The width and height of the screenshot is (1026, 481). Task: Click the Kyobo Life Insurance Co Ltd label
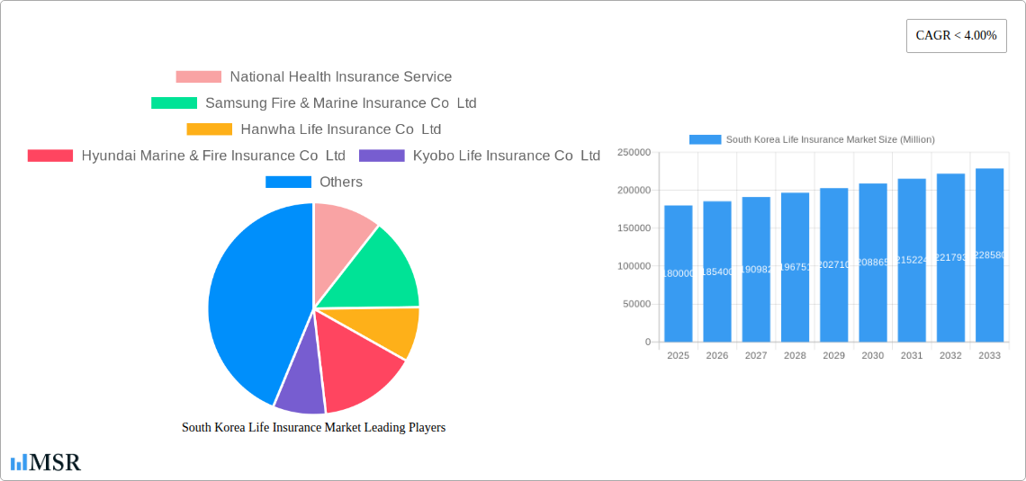click(507, 156)
